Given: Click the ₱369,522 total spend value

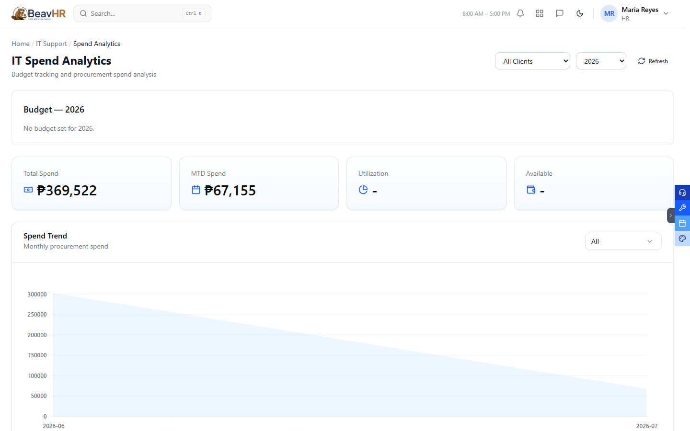Looking at the screenshot, I should (67, 190).
